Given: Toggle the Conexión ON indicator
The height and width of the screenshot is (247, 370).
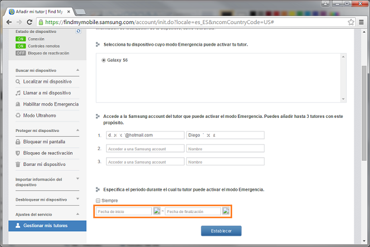Looking at the screenshot, I should click(20, 39).
